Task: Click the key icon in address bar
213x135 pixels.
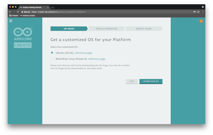Action: [x=194, y=12]
